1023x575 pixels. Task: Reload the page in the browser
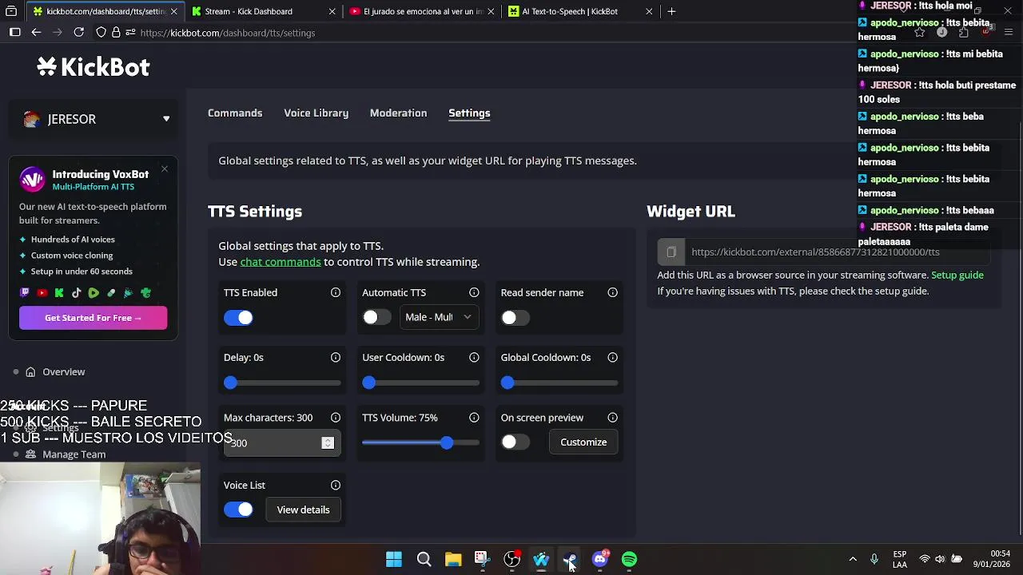pyautogui.click(x=79, y=33)
